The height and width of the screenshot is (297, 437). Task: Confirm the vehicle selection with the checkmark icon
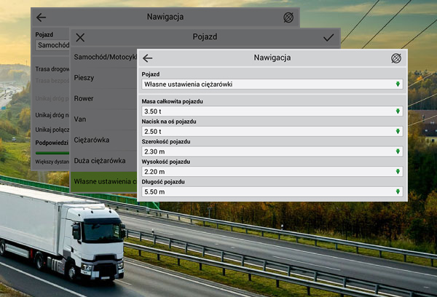click(328, 37)
